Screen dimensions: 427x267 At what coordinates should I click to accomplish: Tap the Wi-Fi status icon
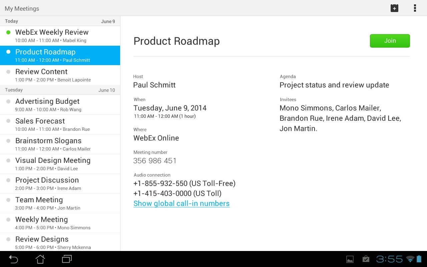point(410,259)
